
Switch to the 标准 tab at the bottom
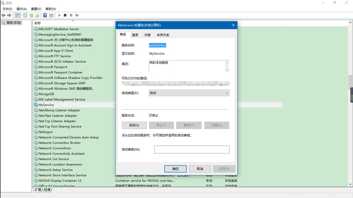(x=47, y=189)
